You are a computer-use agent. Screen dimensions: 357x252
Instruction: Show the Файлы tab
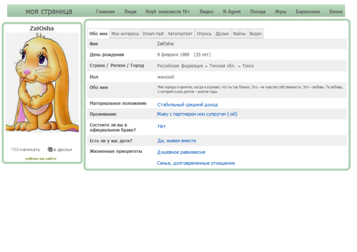(239, 33)
